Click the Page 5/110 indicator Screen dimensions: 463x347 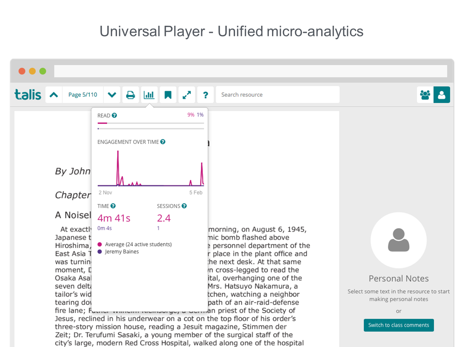point(83,95)
